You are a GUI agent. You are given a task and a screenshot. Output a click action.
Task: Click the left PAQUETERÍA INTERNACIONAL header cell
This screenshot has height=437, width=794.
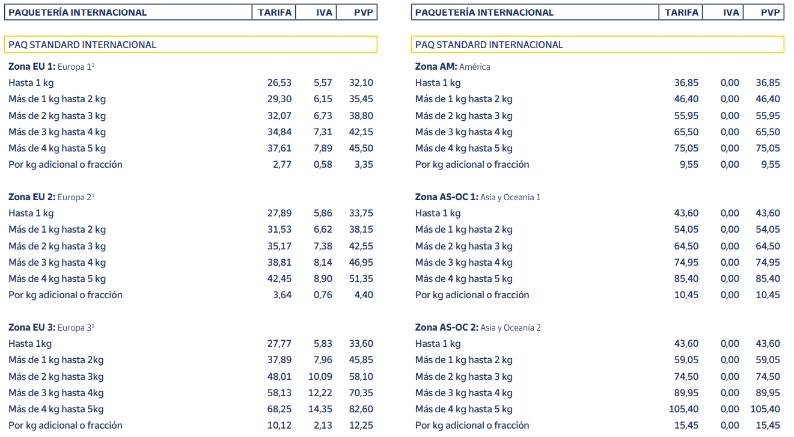pyautogui.click(x=128, y=12)
